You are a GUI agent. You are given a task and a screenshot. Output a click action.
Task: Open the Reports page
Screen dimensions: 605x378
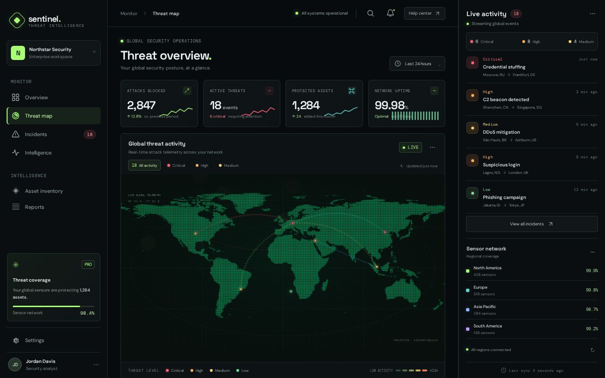pos(53,207)
